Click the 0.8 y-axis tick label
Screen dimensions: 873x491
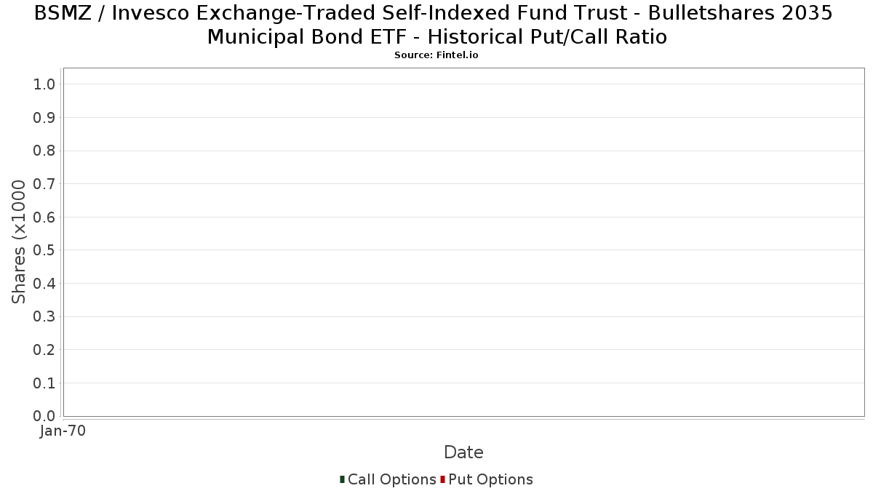tap(44, 151)
